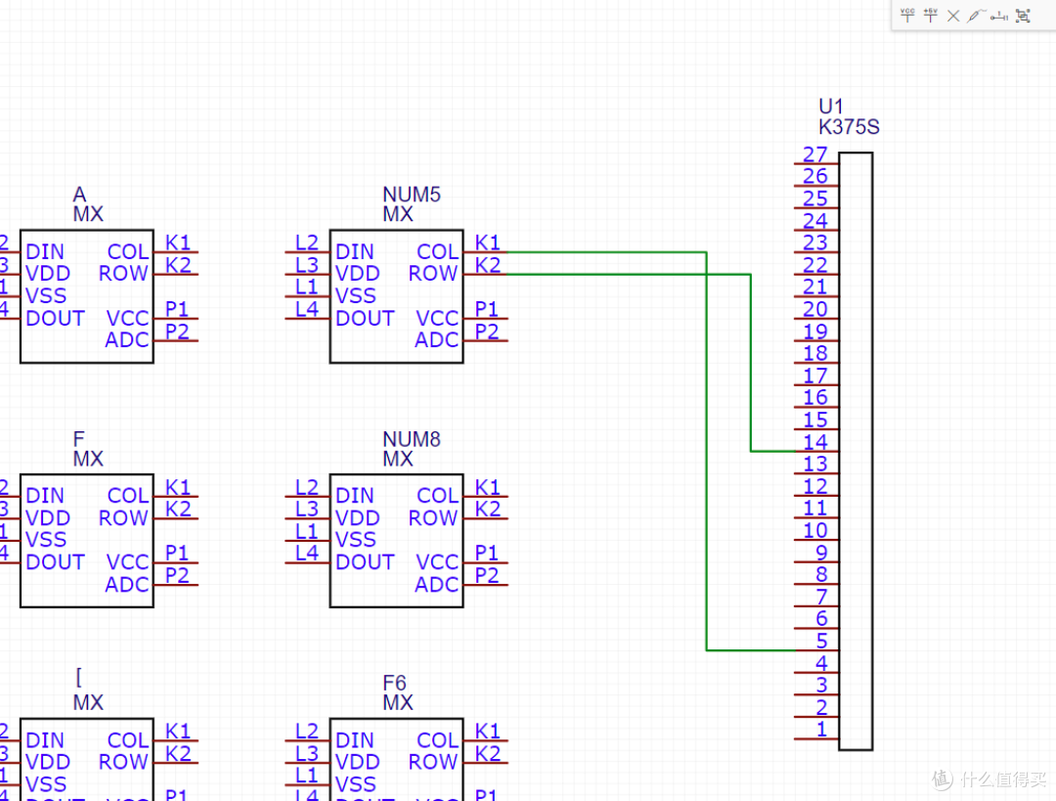The image size is (1056, 801).
Task: Click the group/ungroup symbol tool
Action: [1023, 16]
